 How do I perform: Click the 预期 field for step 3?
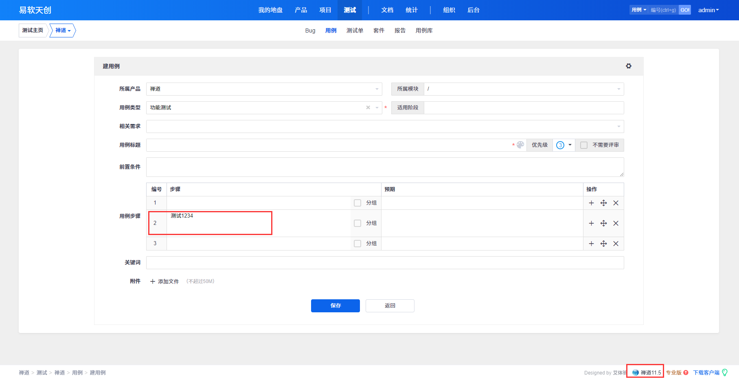point(482,244)
